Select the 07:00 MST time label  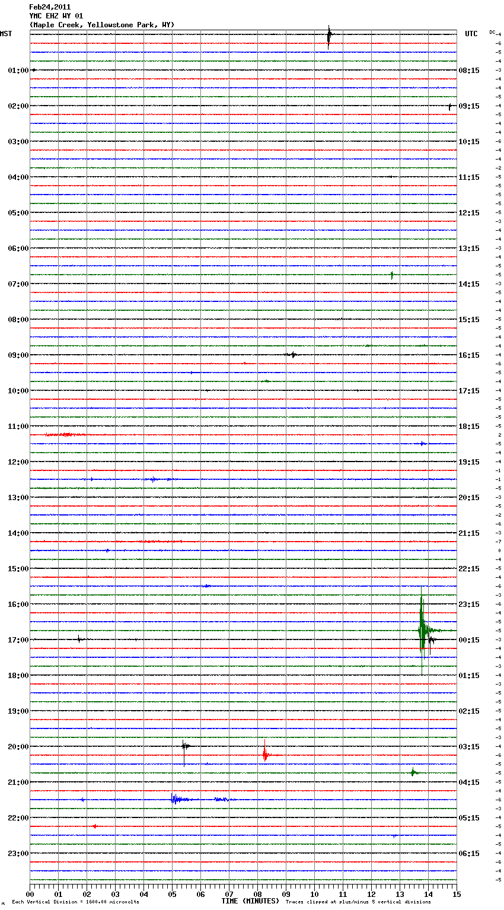tap(18, 284)
